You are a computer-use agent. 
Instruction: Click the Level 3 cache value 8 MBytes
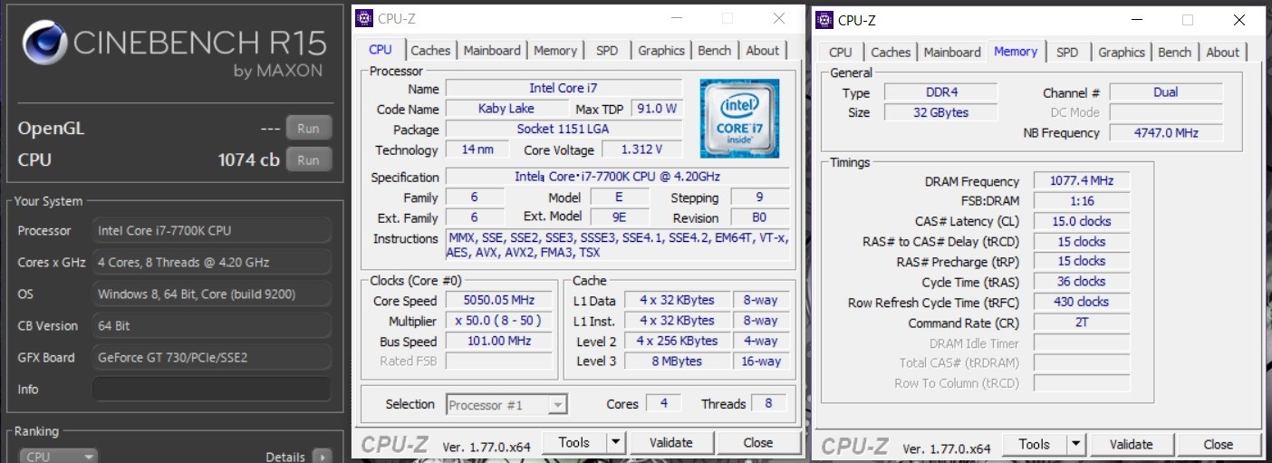coord(677,361)
